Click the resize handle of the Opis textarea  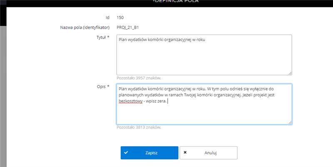(x=289, y=122)
